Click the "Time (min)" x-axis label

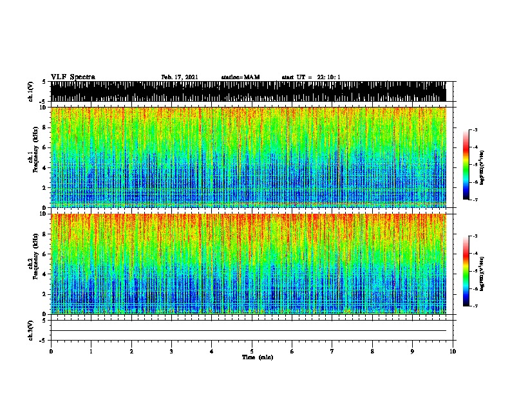(x=258, y=357)
